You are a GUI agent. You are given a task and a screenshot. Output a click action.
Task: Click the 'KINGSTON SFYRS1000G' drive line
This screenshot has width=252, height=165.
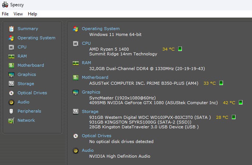[140, 122]
